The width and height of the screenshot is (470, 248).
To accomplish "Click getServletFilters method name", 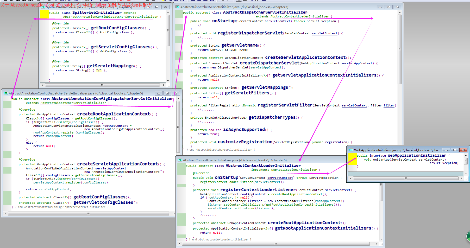I will [247, 93].
